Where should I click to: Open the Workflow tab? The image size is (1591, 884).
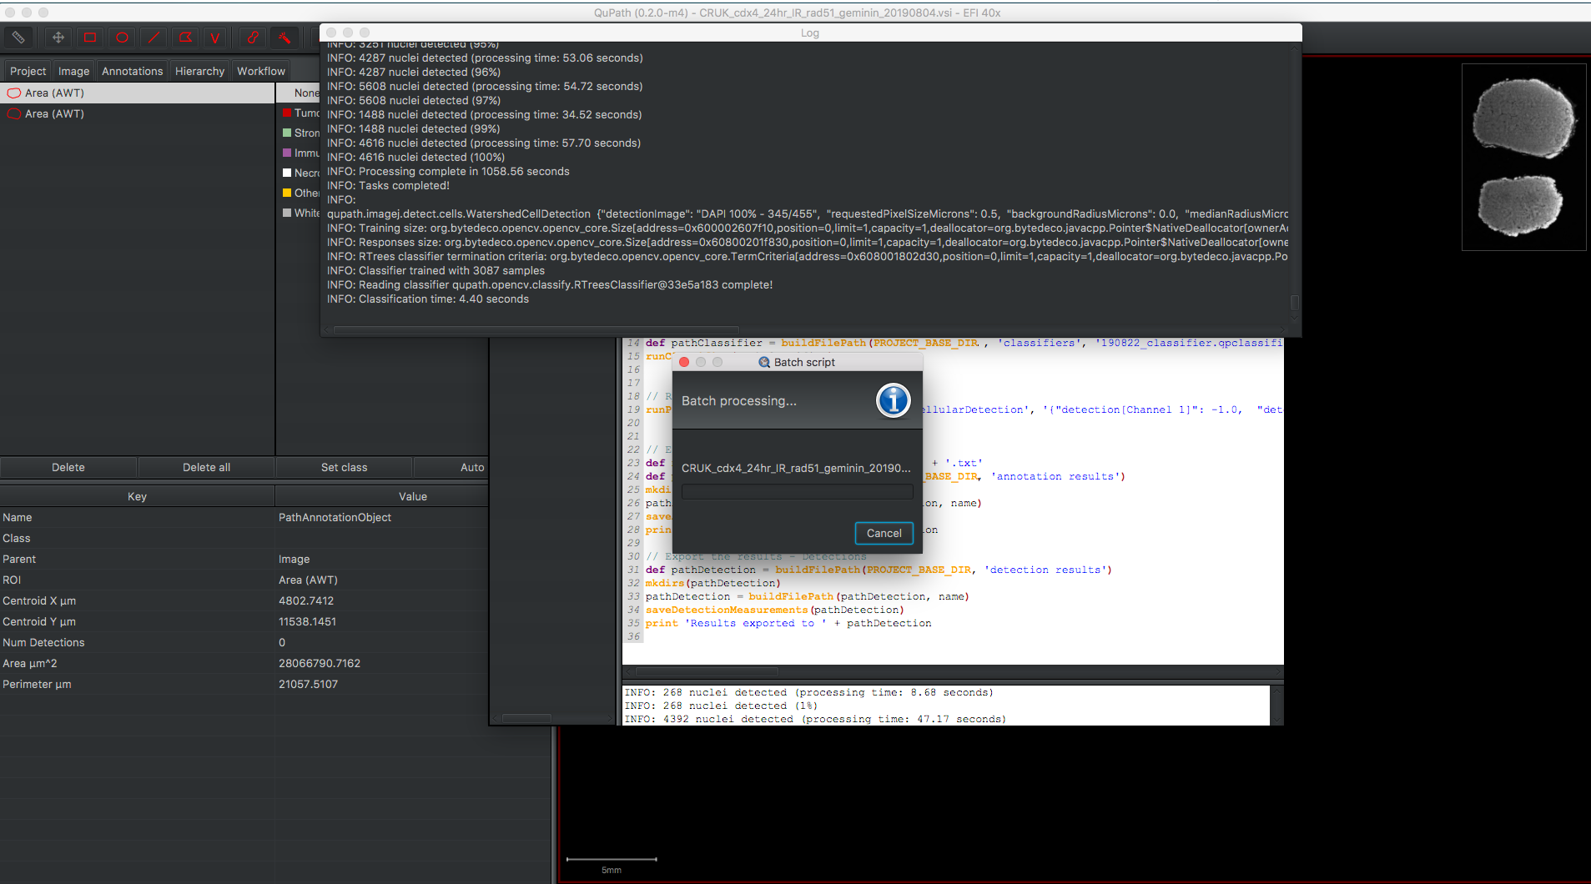[x=260, y=71]
